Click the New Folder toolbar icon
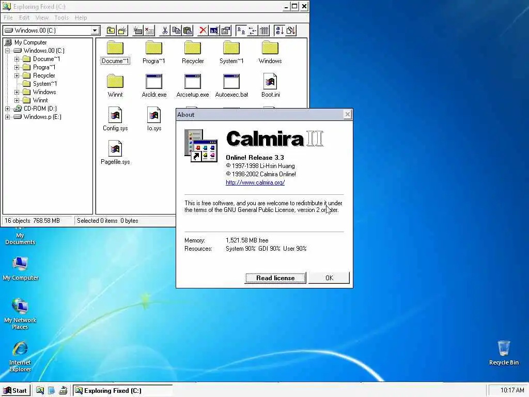The image size is (529, 397). pyautogui.click(x=122, y=30)
